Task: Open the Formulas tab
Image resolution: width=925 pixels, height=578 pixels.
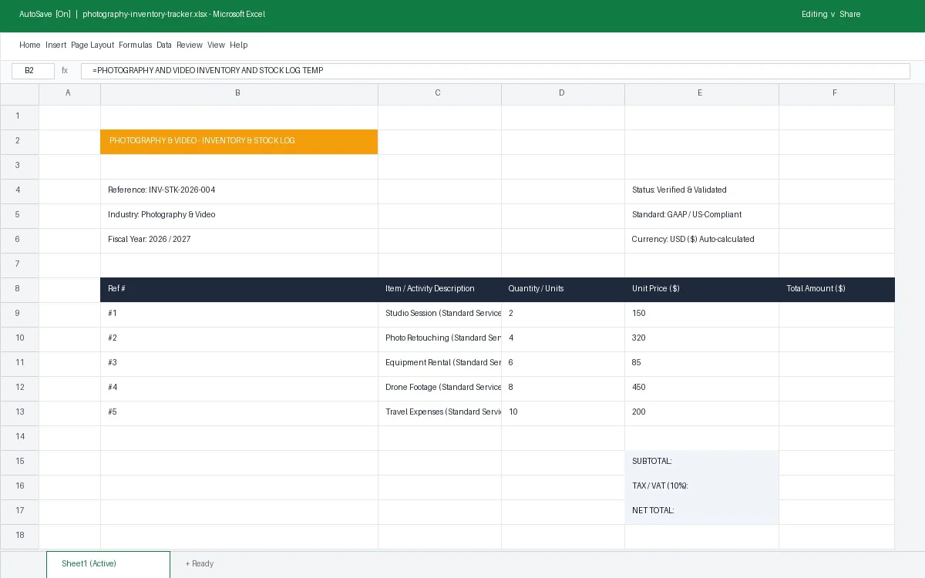Action: tap(136, 45)
